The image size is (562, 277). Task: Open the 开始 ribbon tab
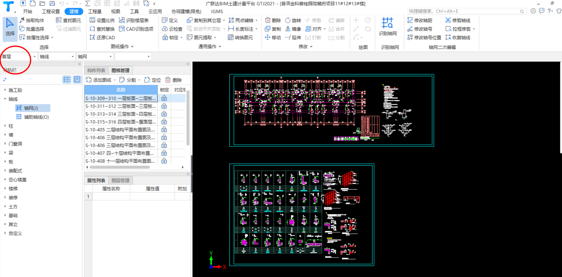pyautogui.click(x=28, y=11)
